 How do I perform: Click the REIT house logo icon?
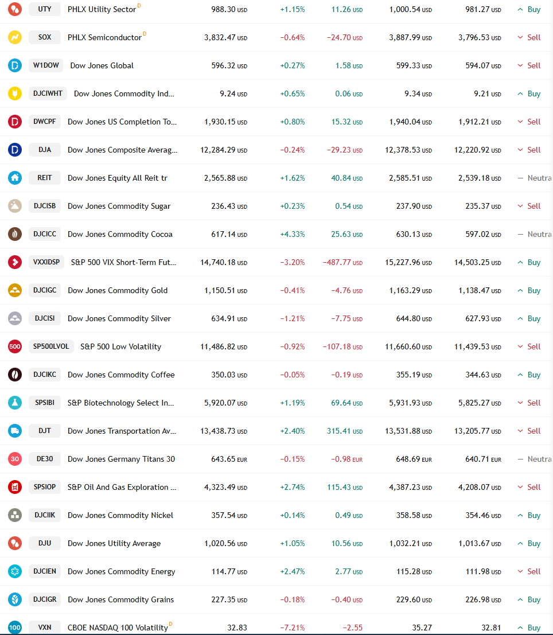pos(15,178)
